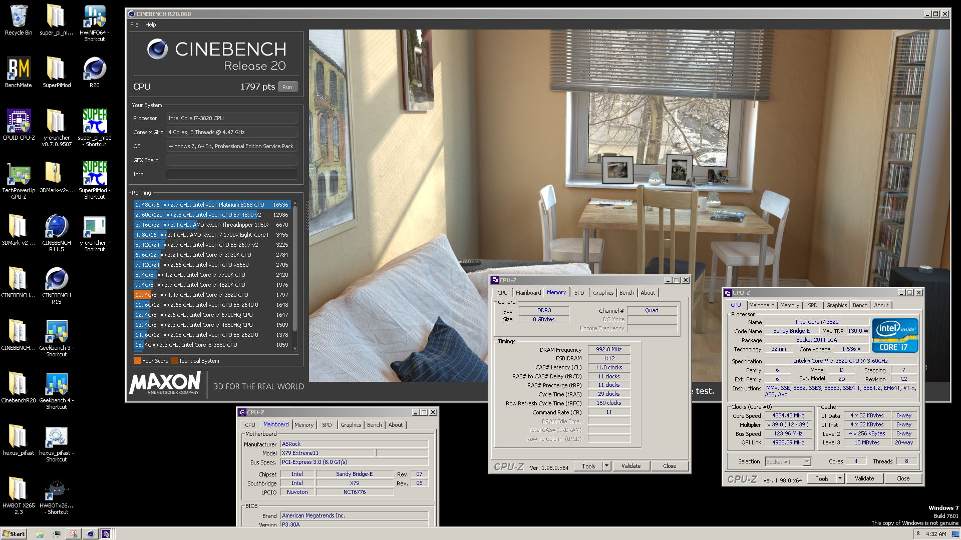
Task: Open the Recycle Bin desktop icon
Action: tap(19, 20)
